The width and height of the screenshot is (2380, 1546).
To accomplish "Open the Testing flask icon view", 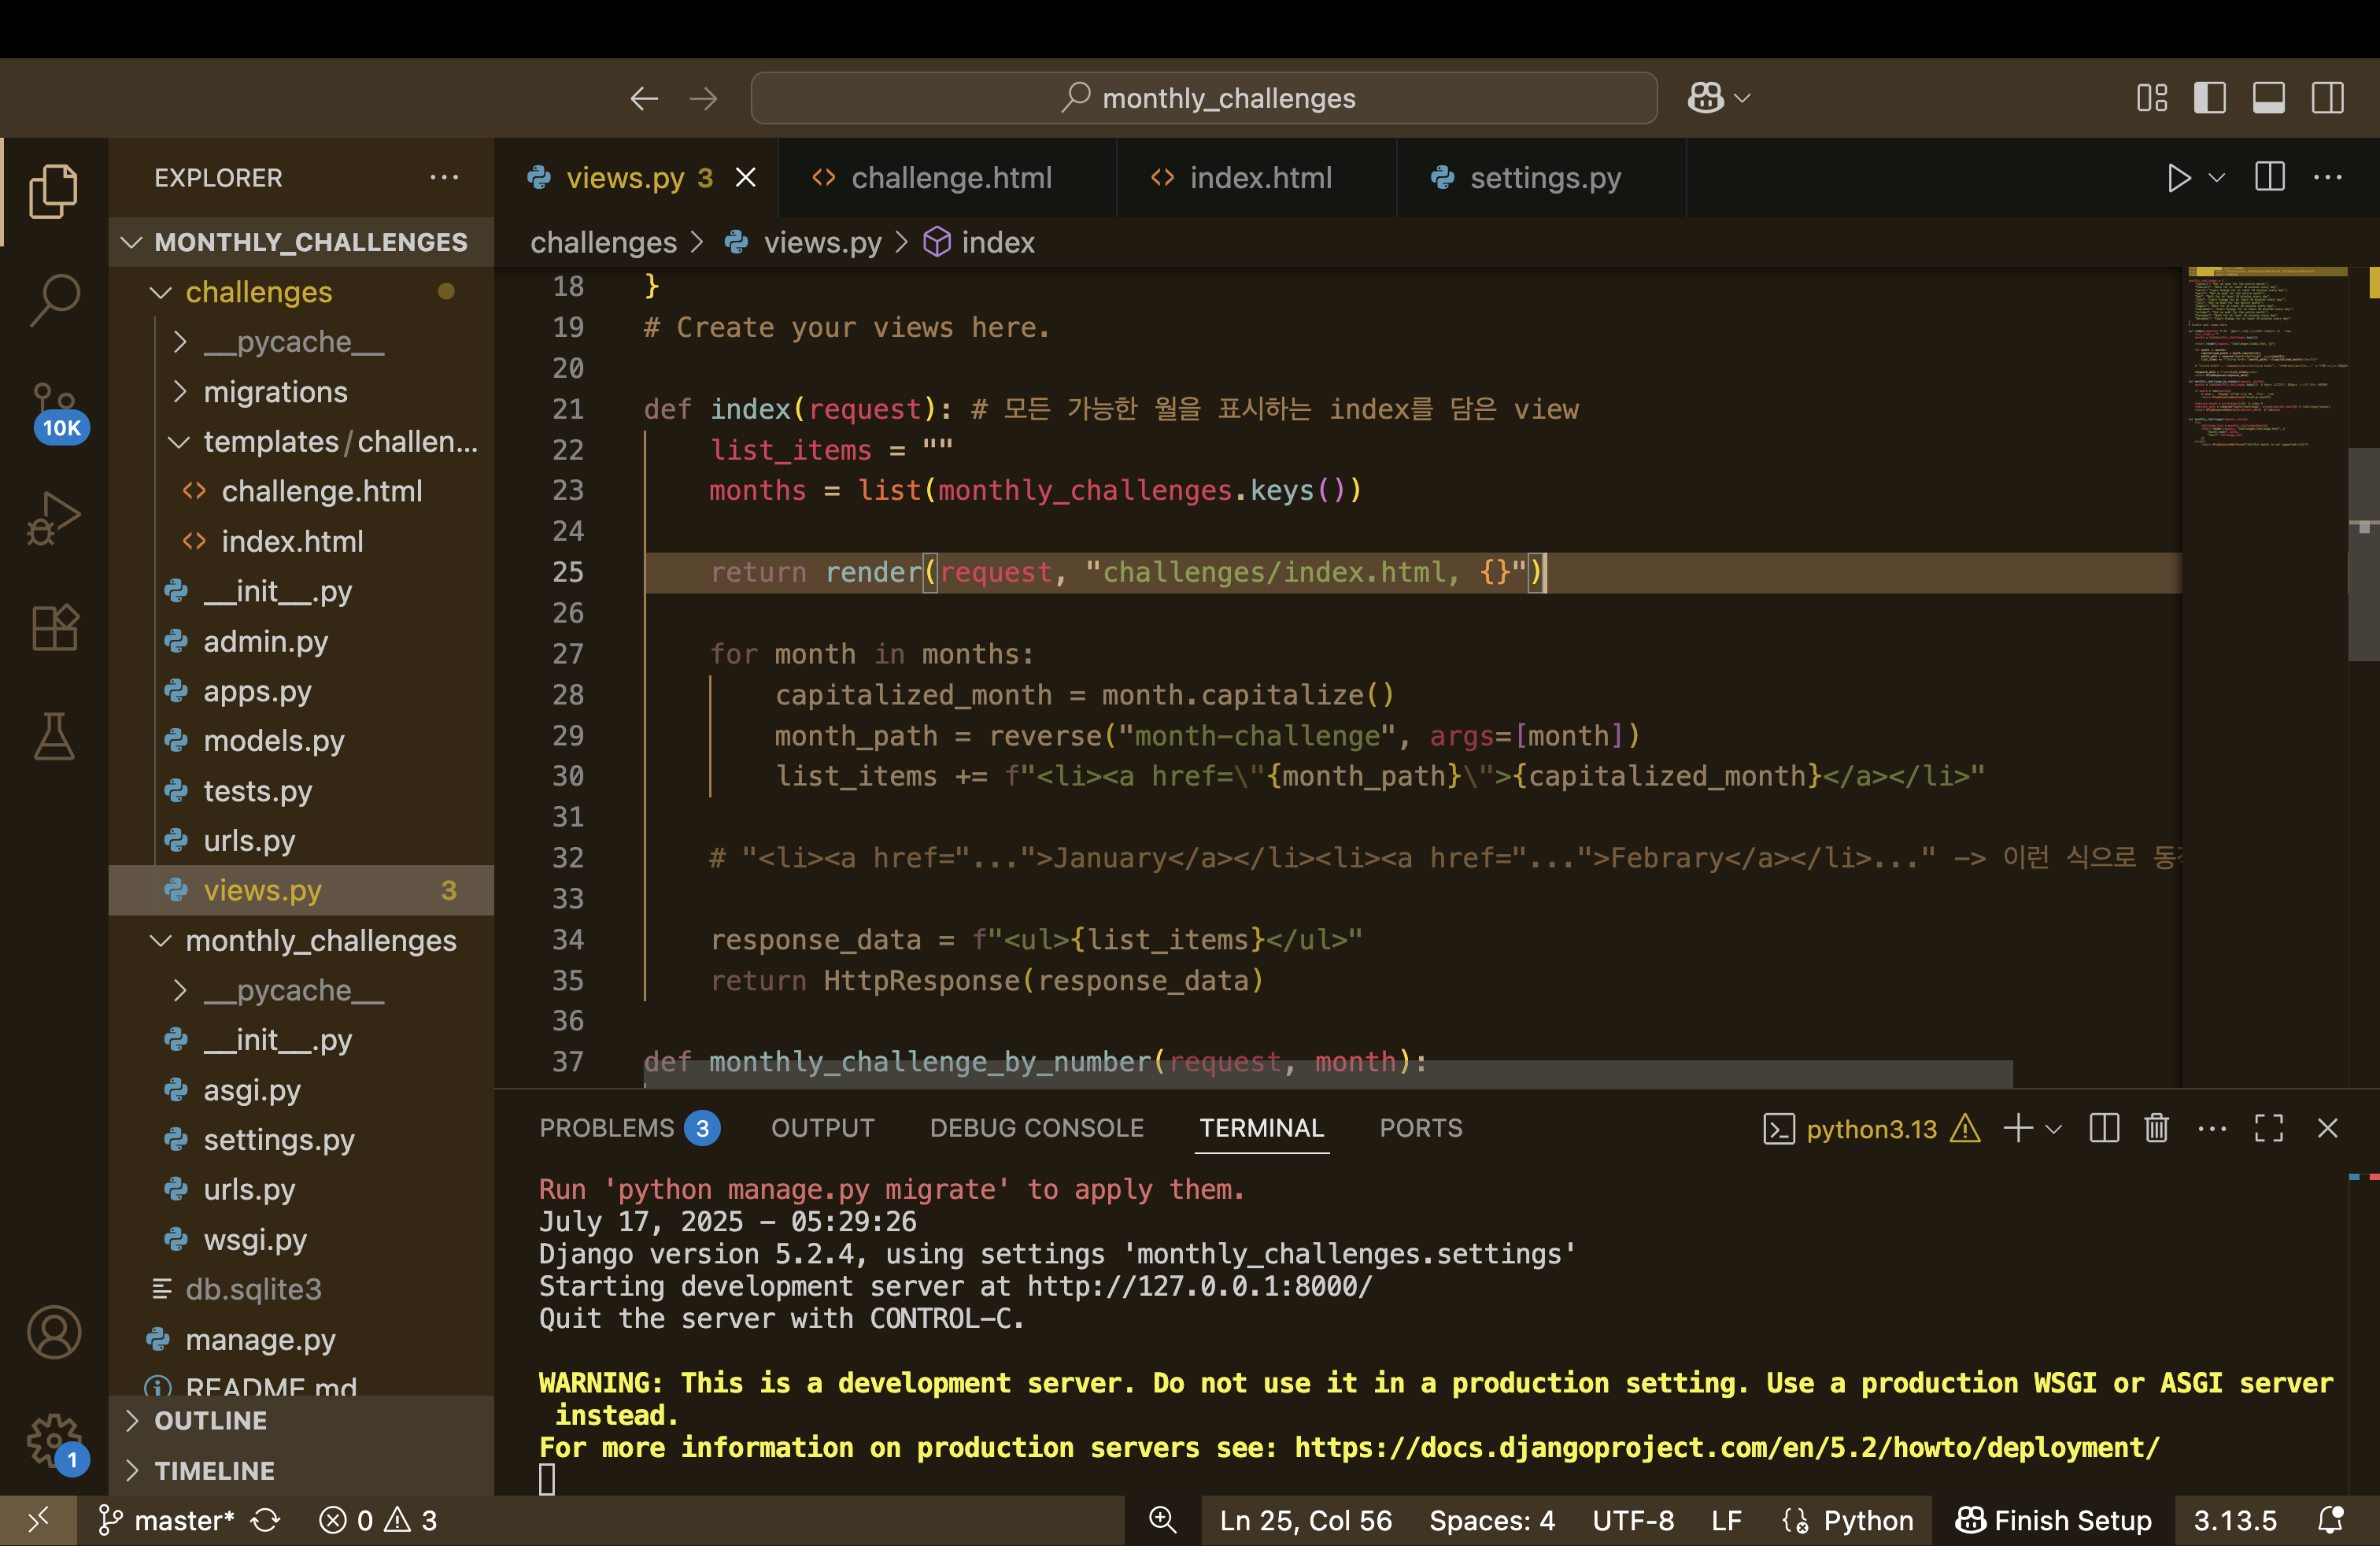I will pyautogui.click(x=54, y=737).
